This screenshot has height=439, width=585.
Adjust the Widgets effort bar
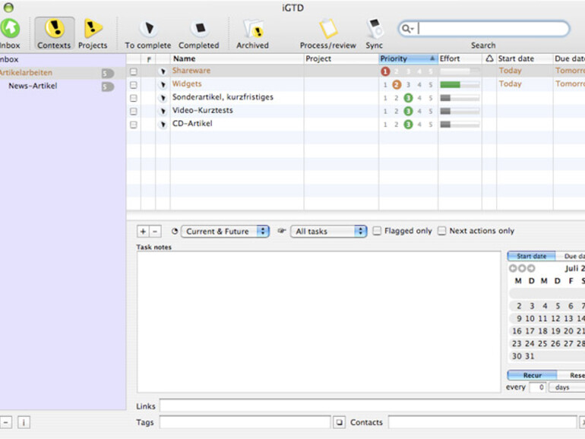(x=460, y=84)
